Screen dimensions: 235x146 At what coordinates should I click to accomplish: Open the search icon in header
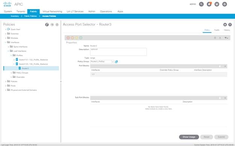click(201, 4)
